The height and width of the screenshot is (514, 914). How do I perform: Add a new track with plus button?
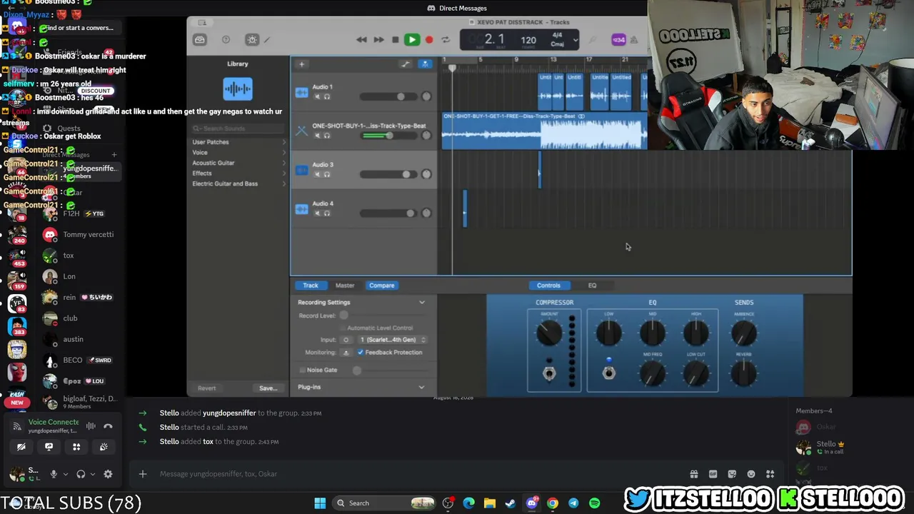coord(301,64)
